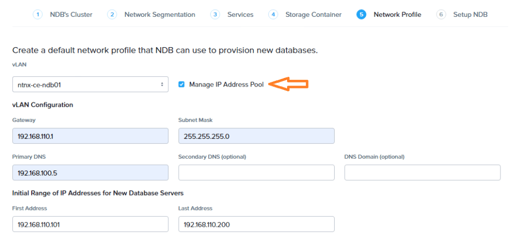The image size is (524, 235).
Task: Click the Last Address input box
Action: [256, 224]
